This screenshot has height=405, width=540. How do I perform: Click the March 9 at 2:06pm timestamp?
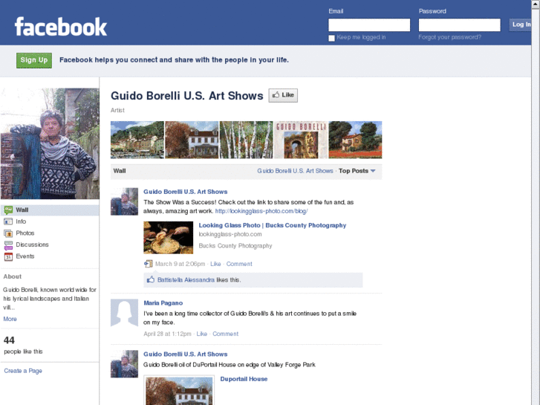tap(180, 264)
